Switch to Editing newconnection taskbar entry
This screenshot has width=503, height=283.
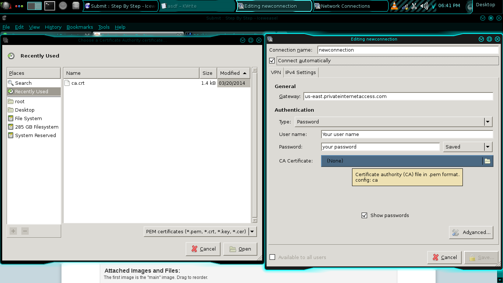tap(274, 6)
